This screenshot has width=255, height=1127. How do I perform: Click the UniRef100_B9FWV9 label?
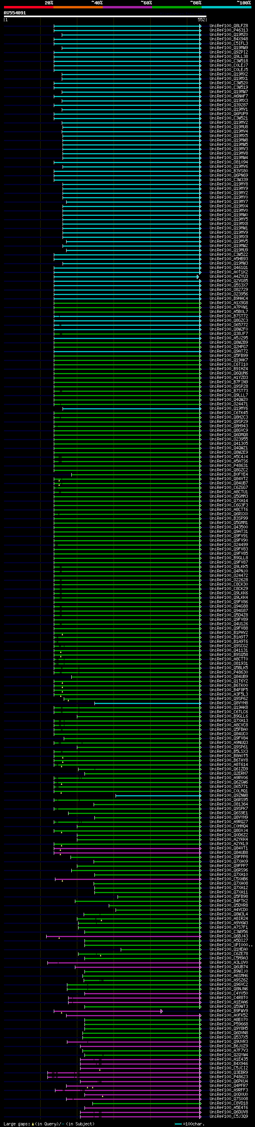pyautogui.click(x=229, y=1011)
